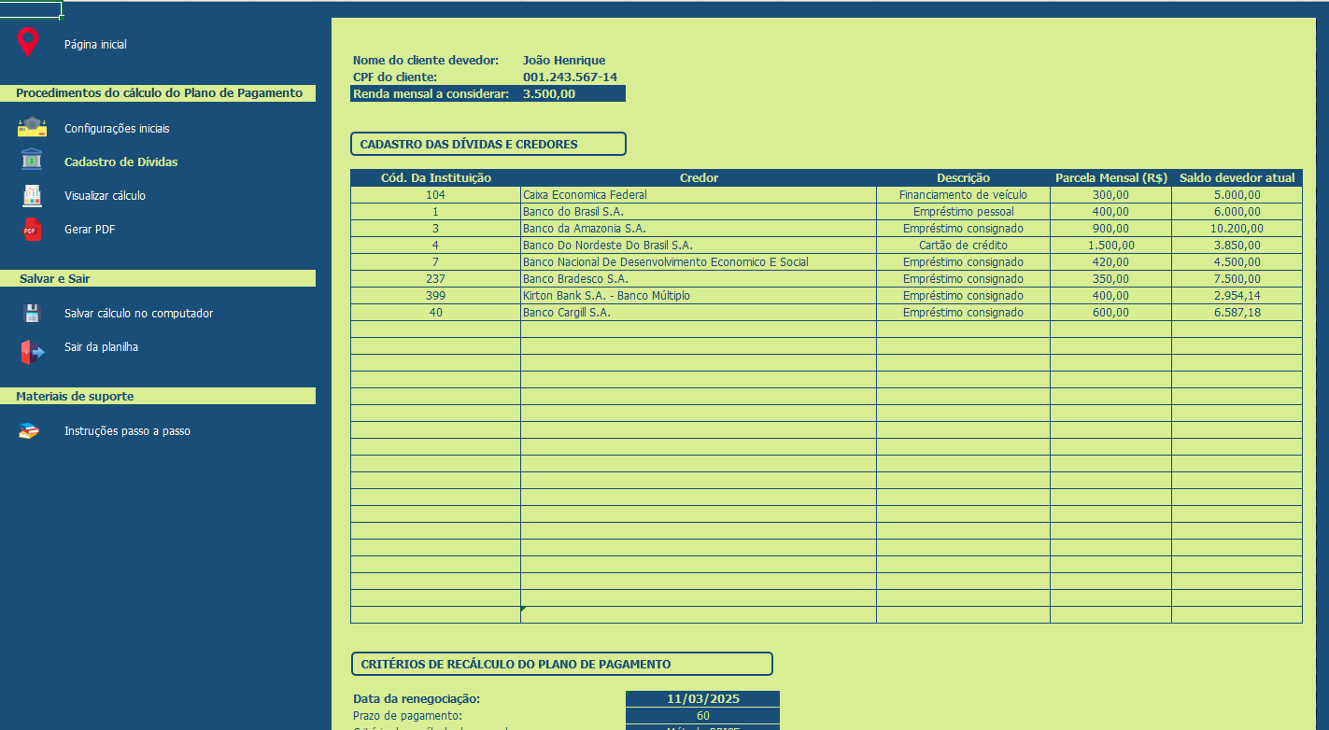Select the 10.200,00 balance cell
The height and width of the screenshot is (730, 1329).
pos(1237,229)
